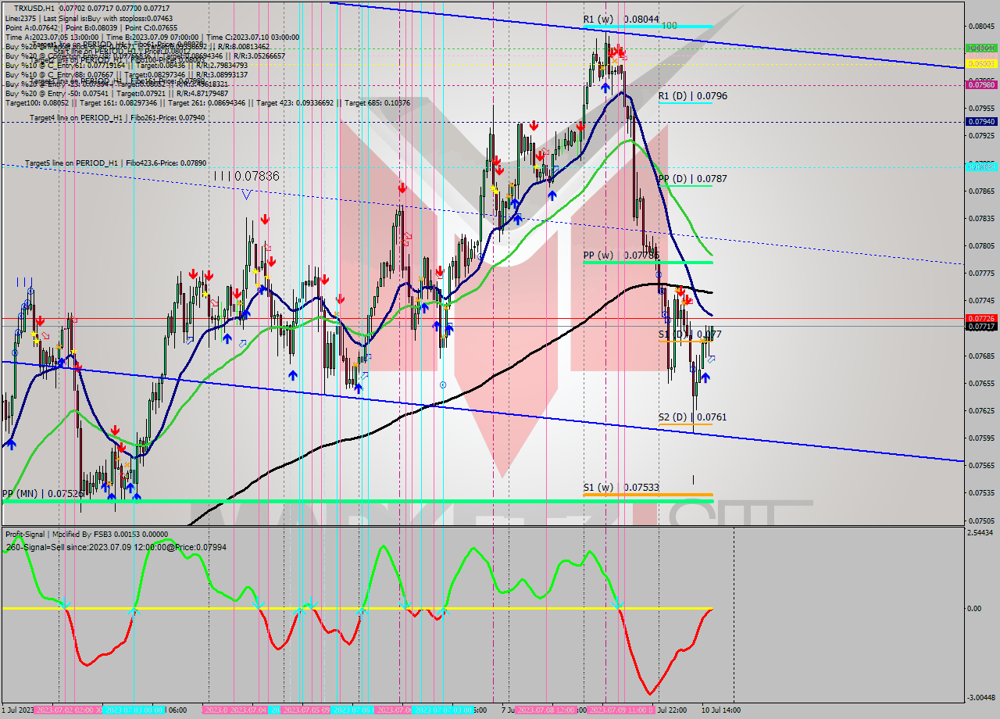Viewport: 1000px width, 719px height.
Task: Select the cyan arrow at the leftmost Profit-Signal crossover
Action: [x=65, y=604]
